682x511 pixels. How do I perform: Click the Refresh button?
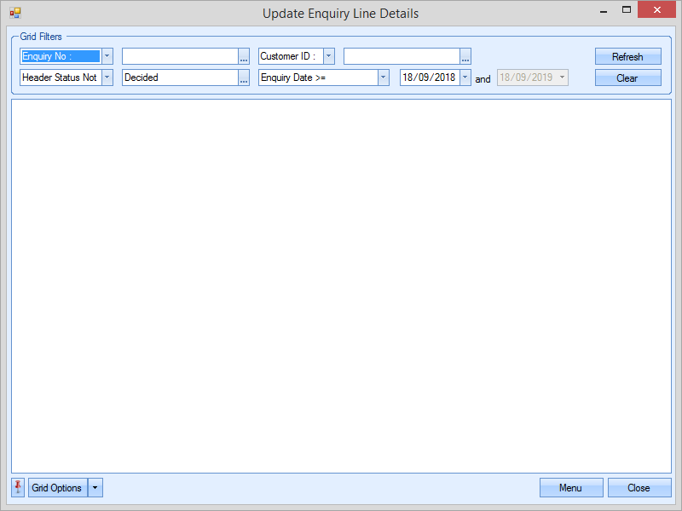click(628, 56)
